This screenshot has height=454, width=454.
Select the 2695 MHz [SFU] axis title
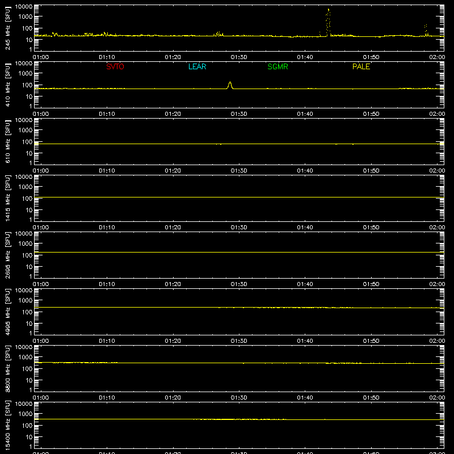pos(7,255)
